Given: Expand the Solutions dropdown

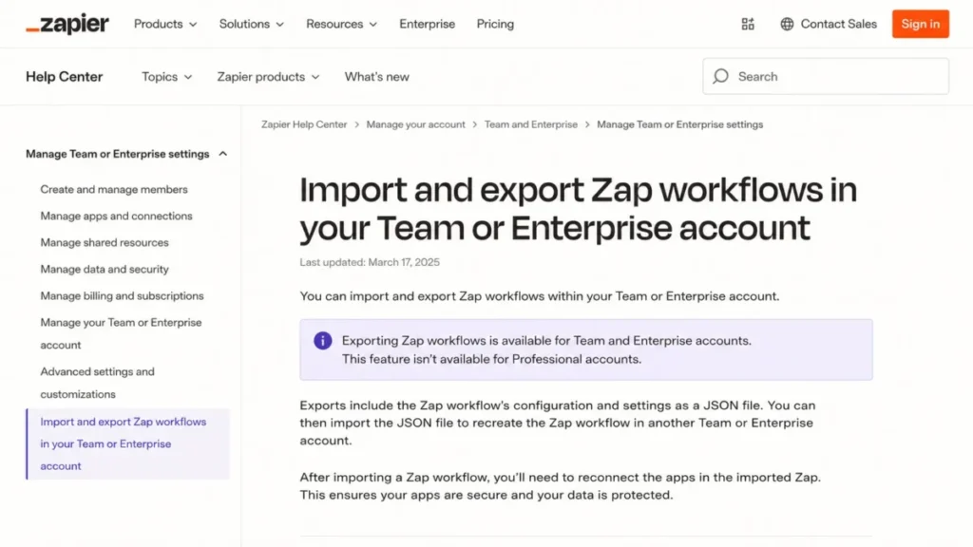Looking at the screenshot, I should (251, 24).
